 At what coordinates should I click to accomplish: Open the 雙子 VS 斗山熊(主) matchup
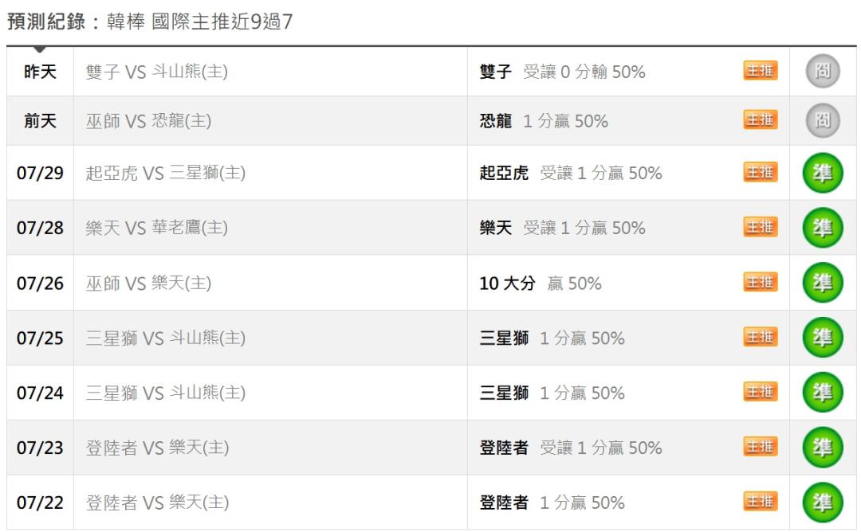pos(157,72)
